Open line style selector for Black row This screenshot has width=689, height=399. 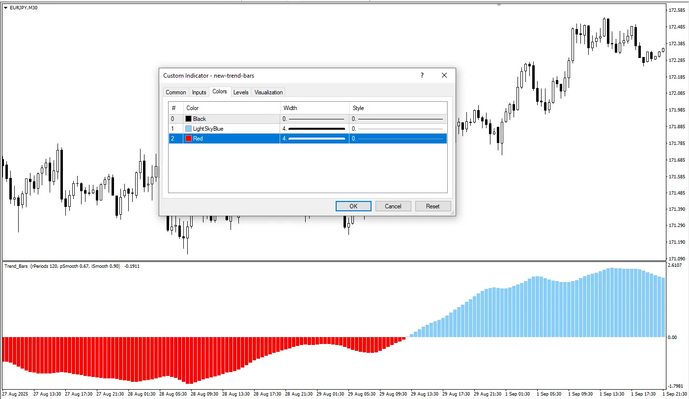pos(398,119)
